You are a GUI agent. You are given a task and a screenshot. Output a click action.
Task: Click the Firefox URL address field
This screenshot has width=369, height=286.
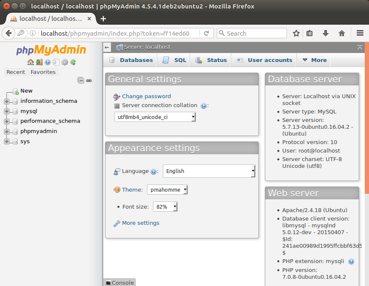(x=119, y=34)
